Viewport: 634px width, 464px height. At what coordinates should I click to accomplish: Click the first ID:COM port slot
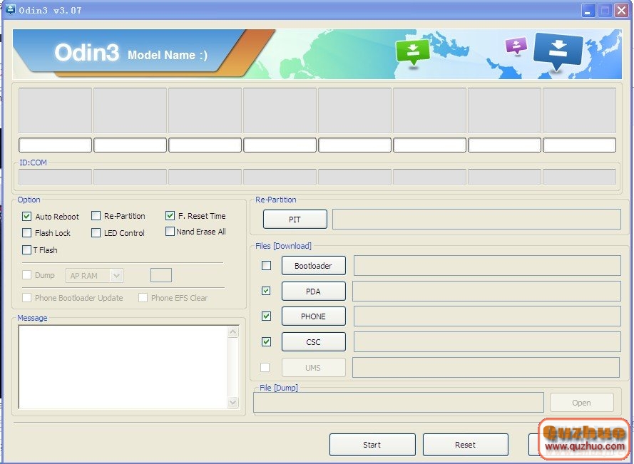[55, 177]
